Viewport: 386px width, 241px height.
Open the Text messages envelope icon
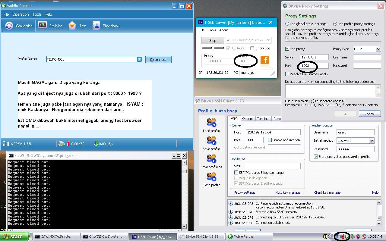(72, 26)
